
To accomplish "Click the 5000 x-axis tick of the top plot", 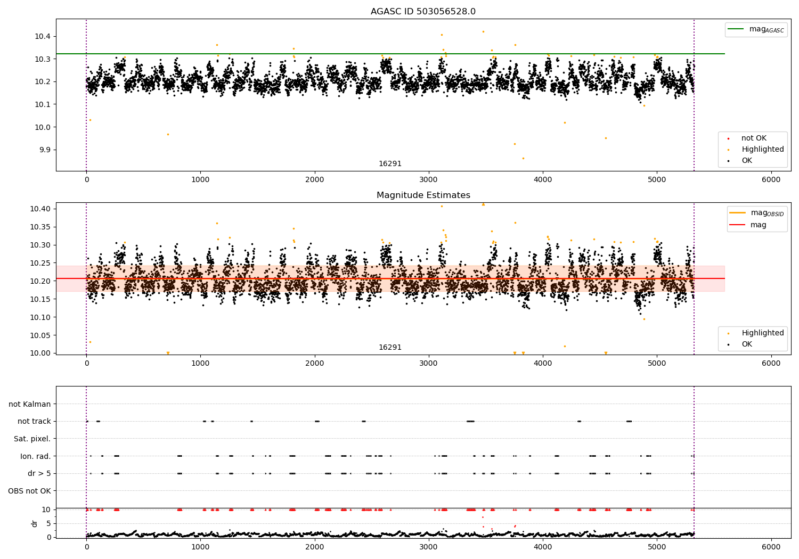I will (x=657, y=180).
